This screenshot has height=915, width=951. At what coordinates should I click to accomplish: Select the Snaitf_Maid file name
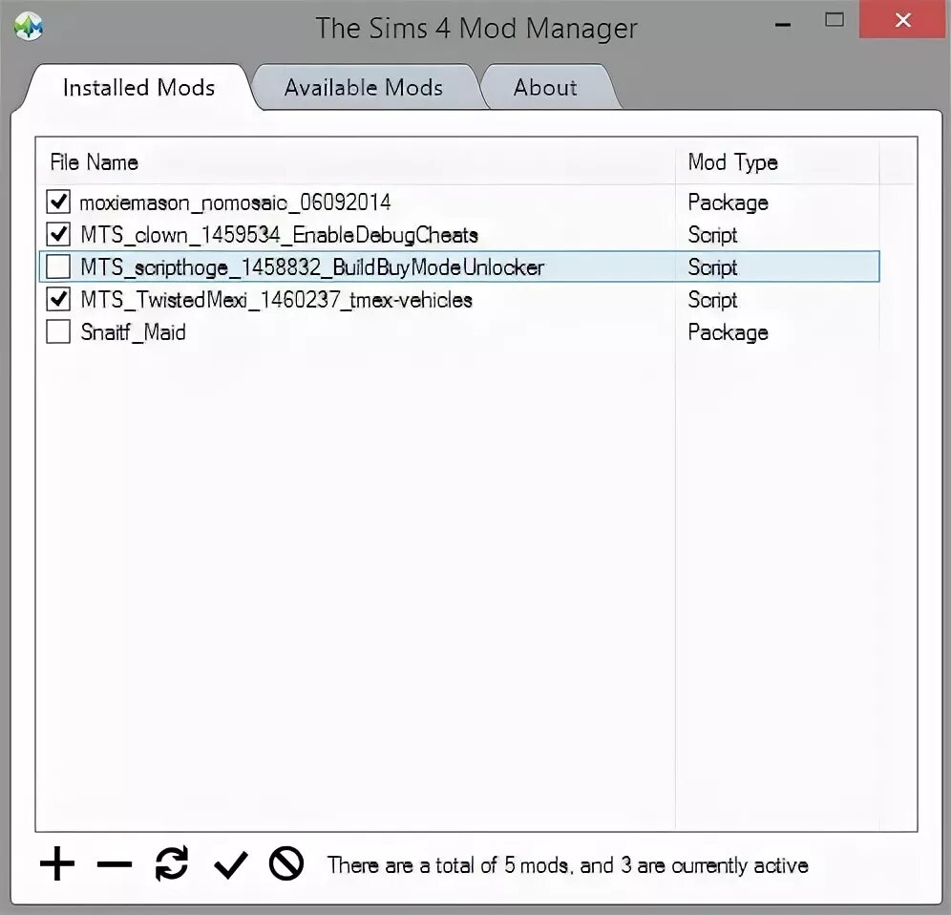click(x=133, y=332)
